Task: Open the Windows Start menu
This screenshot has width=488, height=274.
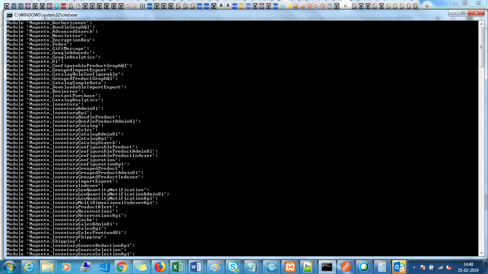Action: 9,267
